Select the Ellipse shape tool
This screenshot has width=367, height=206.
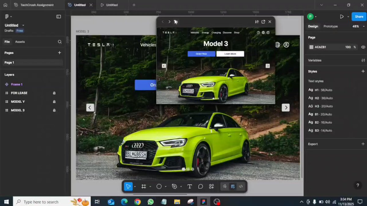point(159,186)
